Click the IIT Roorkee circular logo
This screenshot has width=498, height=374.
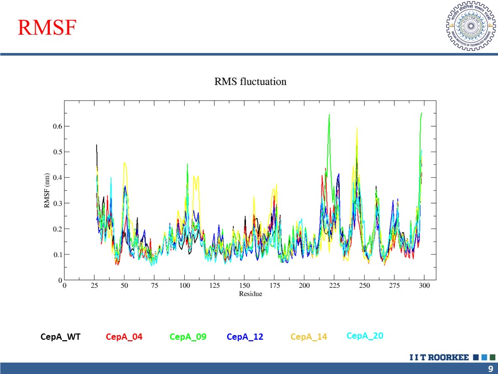click(468, 27)
